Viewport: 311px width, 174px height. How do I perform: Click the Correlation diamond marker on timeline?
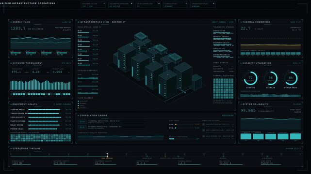(147, 156)
